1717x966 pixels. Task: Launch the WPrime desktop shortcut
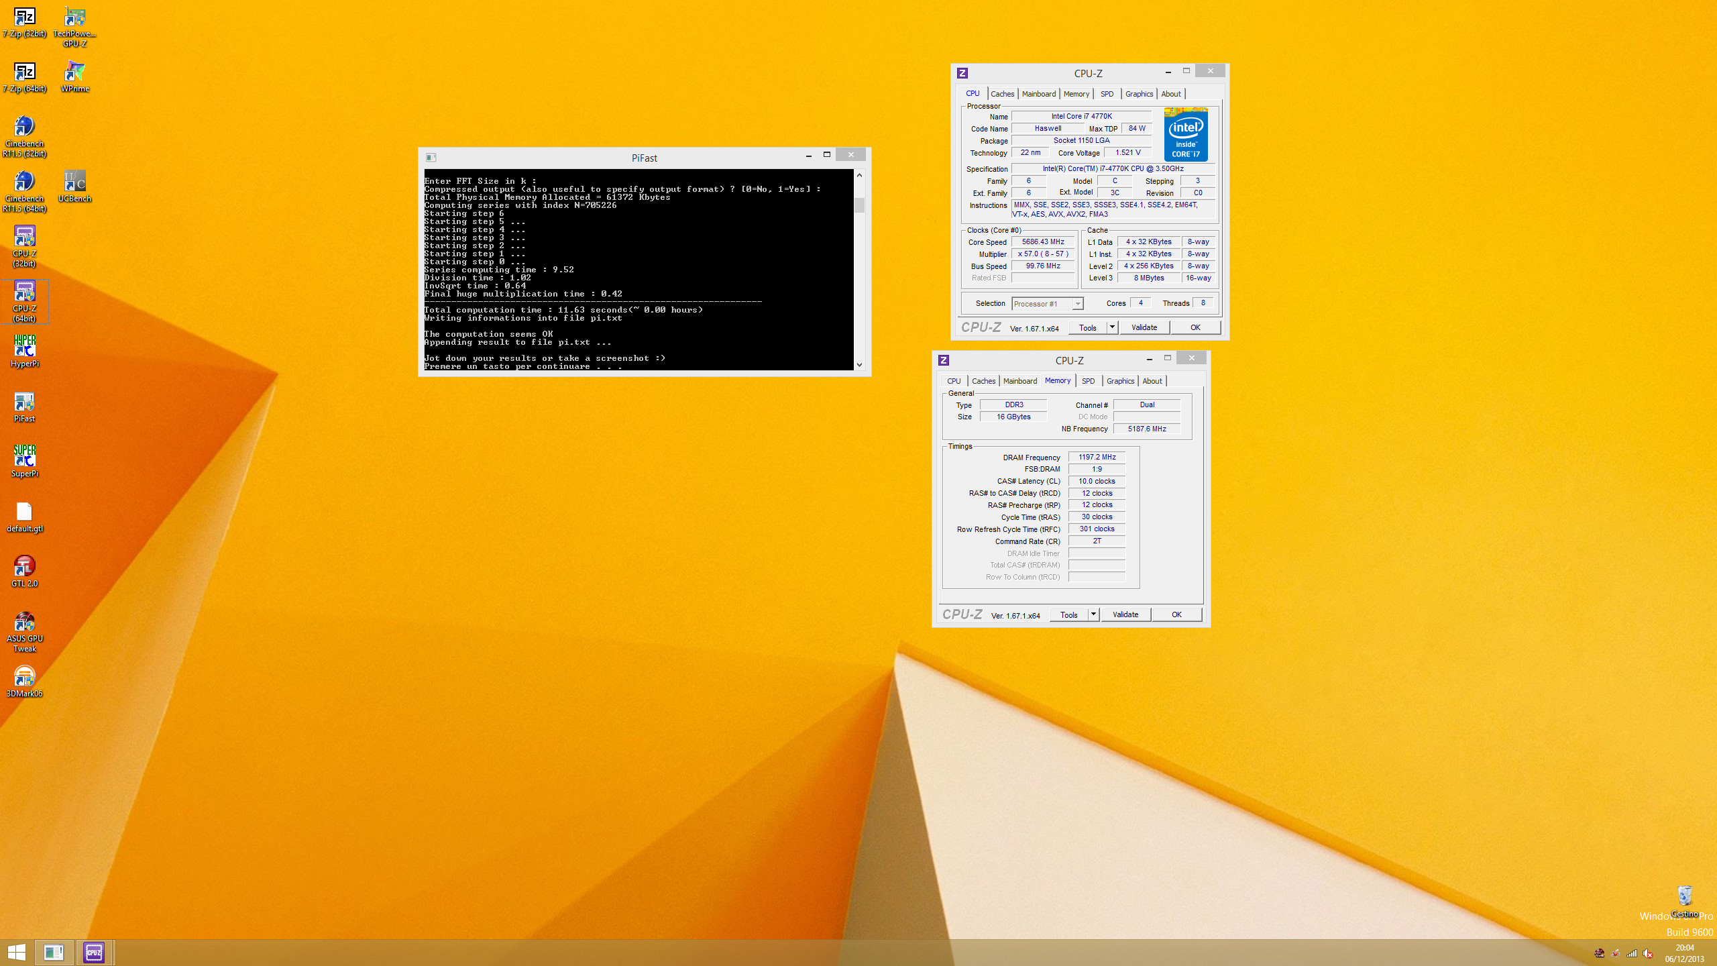(74, 76)
